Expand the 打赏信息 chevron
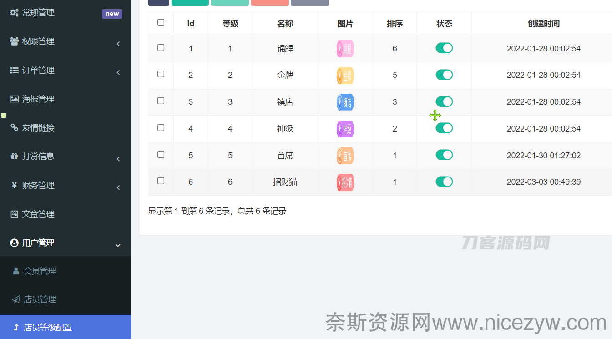 pyautogui.click(x=118, y=159)
